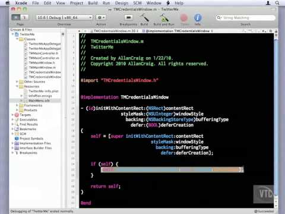Open the scripts menu icon in menu bar
This screenshot has width=285, height=214.
click(168, 3)
